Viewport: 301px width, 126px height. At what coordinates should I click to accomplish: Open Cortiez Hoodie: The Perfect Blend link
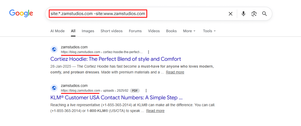point(116,59)
